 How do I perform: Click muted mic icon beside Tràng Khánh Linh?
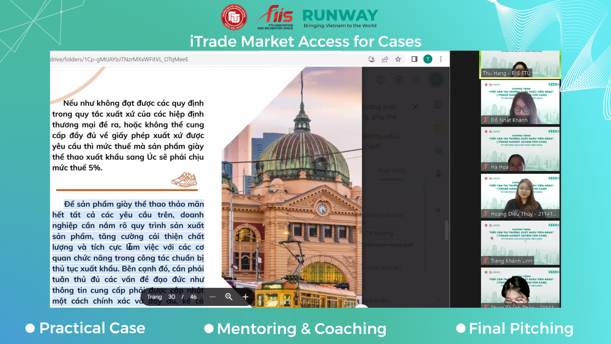pos(485,261)
